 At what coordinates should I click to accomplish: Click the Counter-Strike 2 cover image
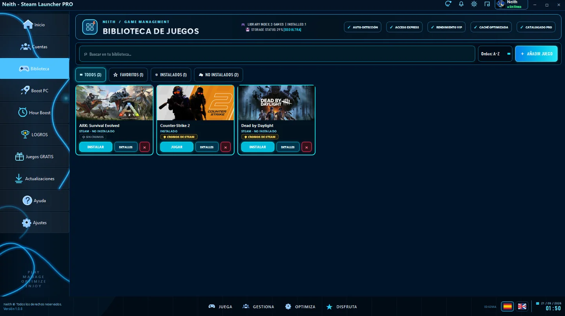[195, 103]
